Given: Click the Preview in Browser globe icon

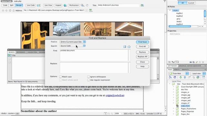Looking at the screenshot, I should [x=65, y=5].
